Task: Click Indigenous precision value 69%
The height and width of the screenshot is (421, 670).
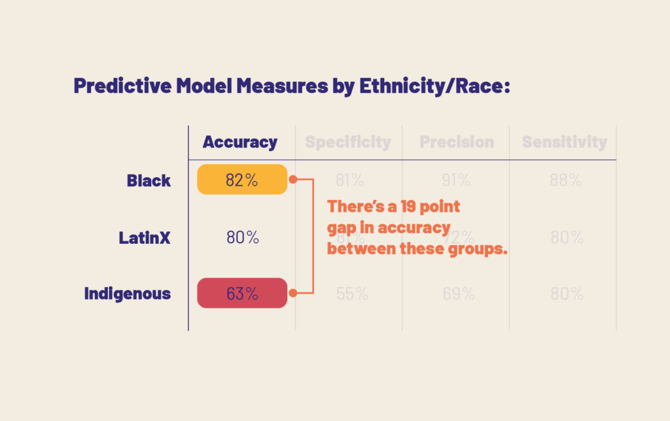Action: (x=459, y=294)
